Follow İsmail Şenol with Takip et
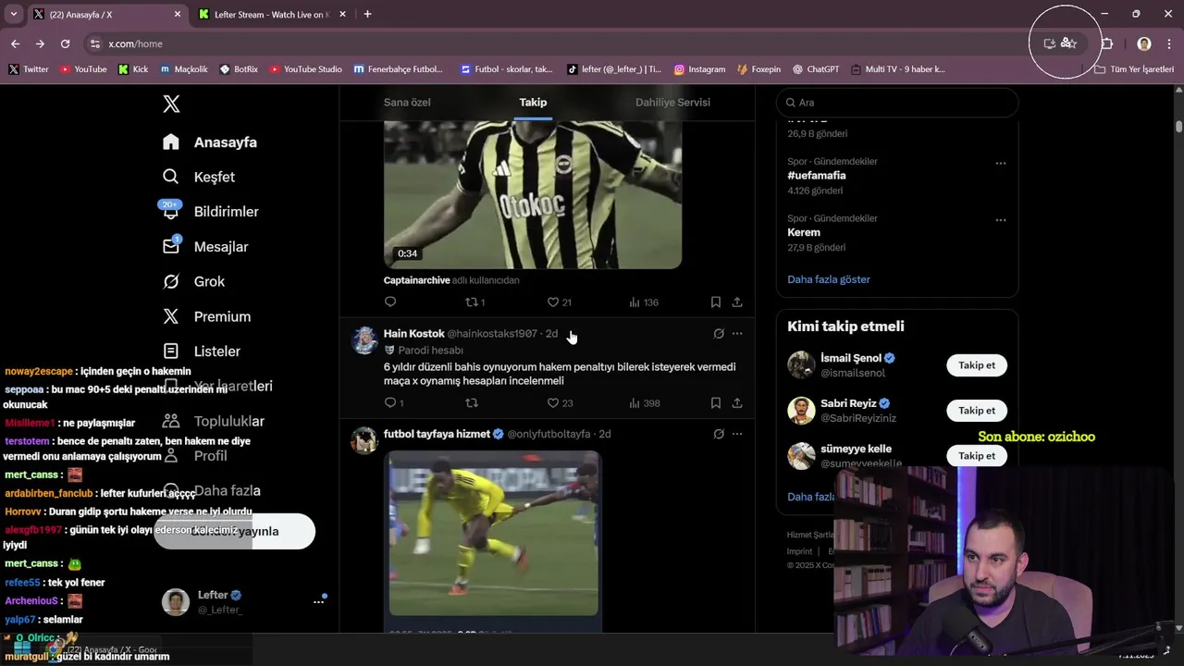The width and height of the screenshot is (1184, 666). (x=977, y=365)
